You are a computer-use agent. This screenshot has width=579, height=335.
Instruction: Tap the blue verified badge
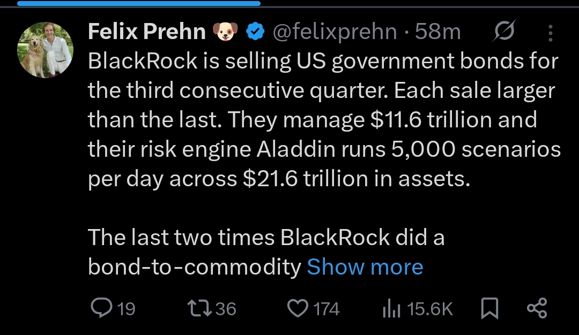255,32
